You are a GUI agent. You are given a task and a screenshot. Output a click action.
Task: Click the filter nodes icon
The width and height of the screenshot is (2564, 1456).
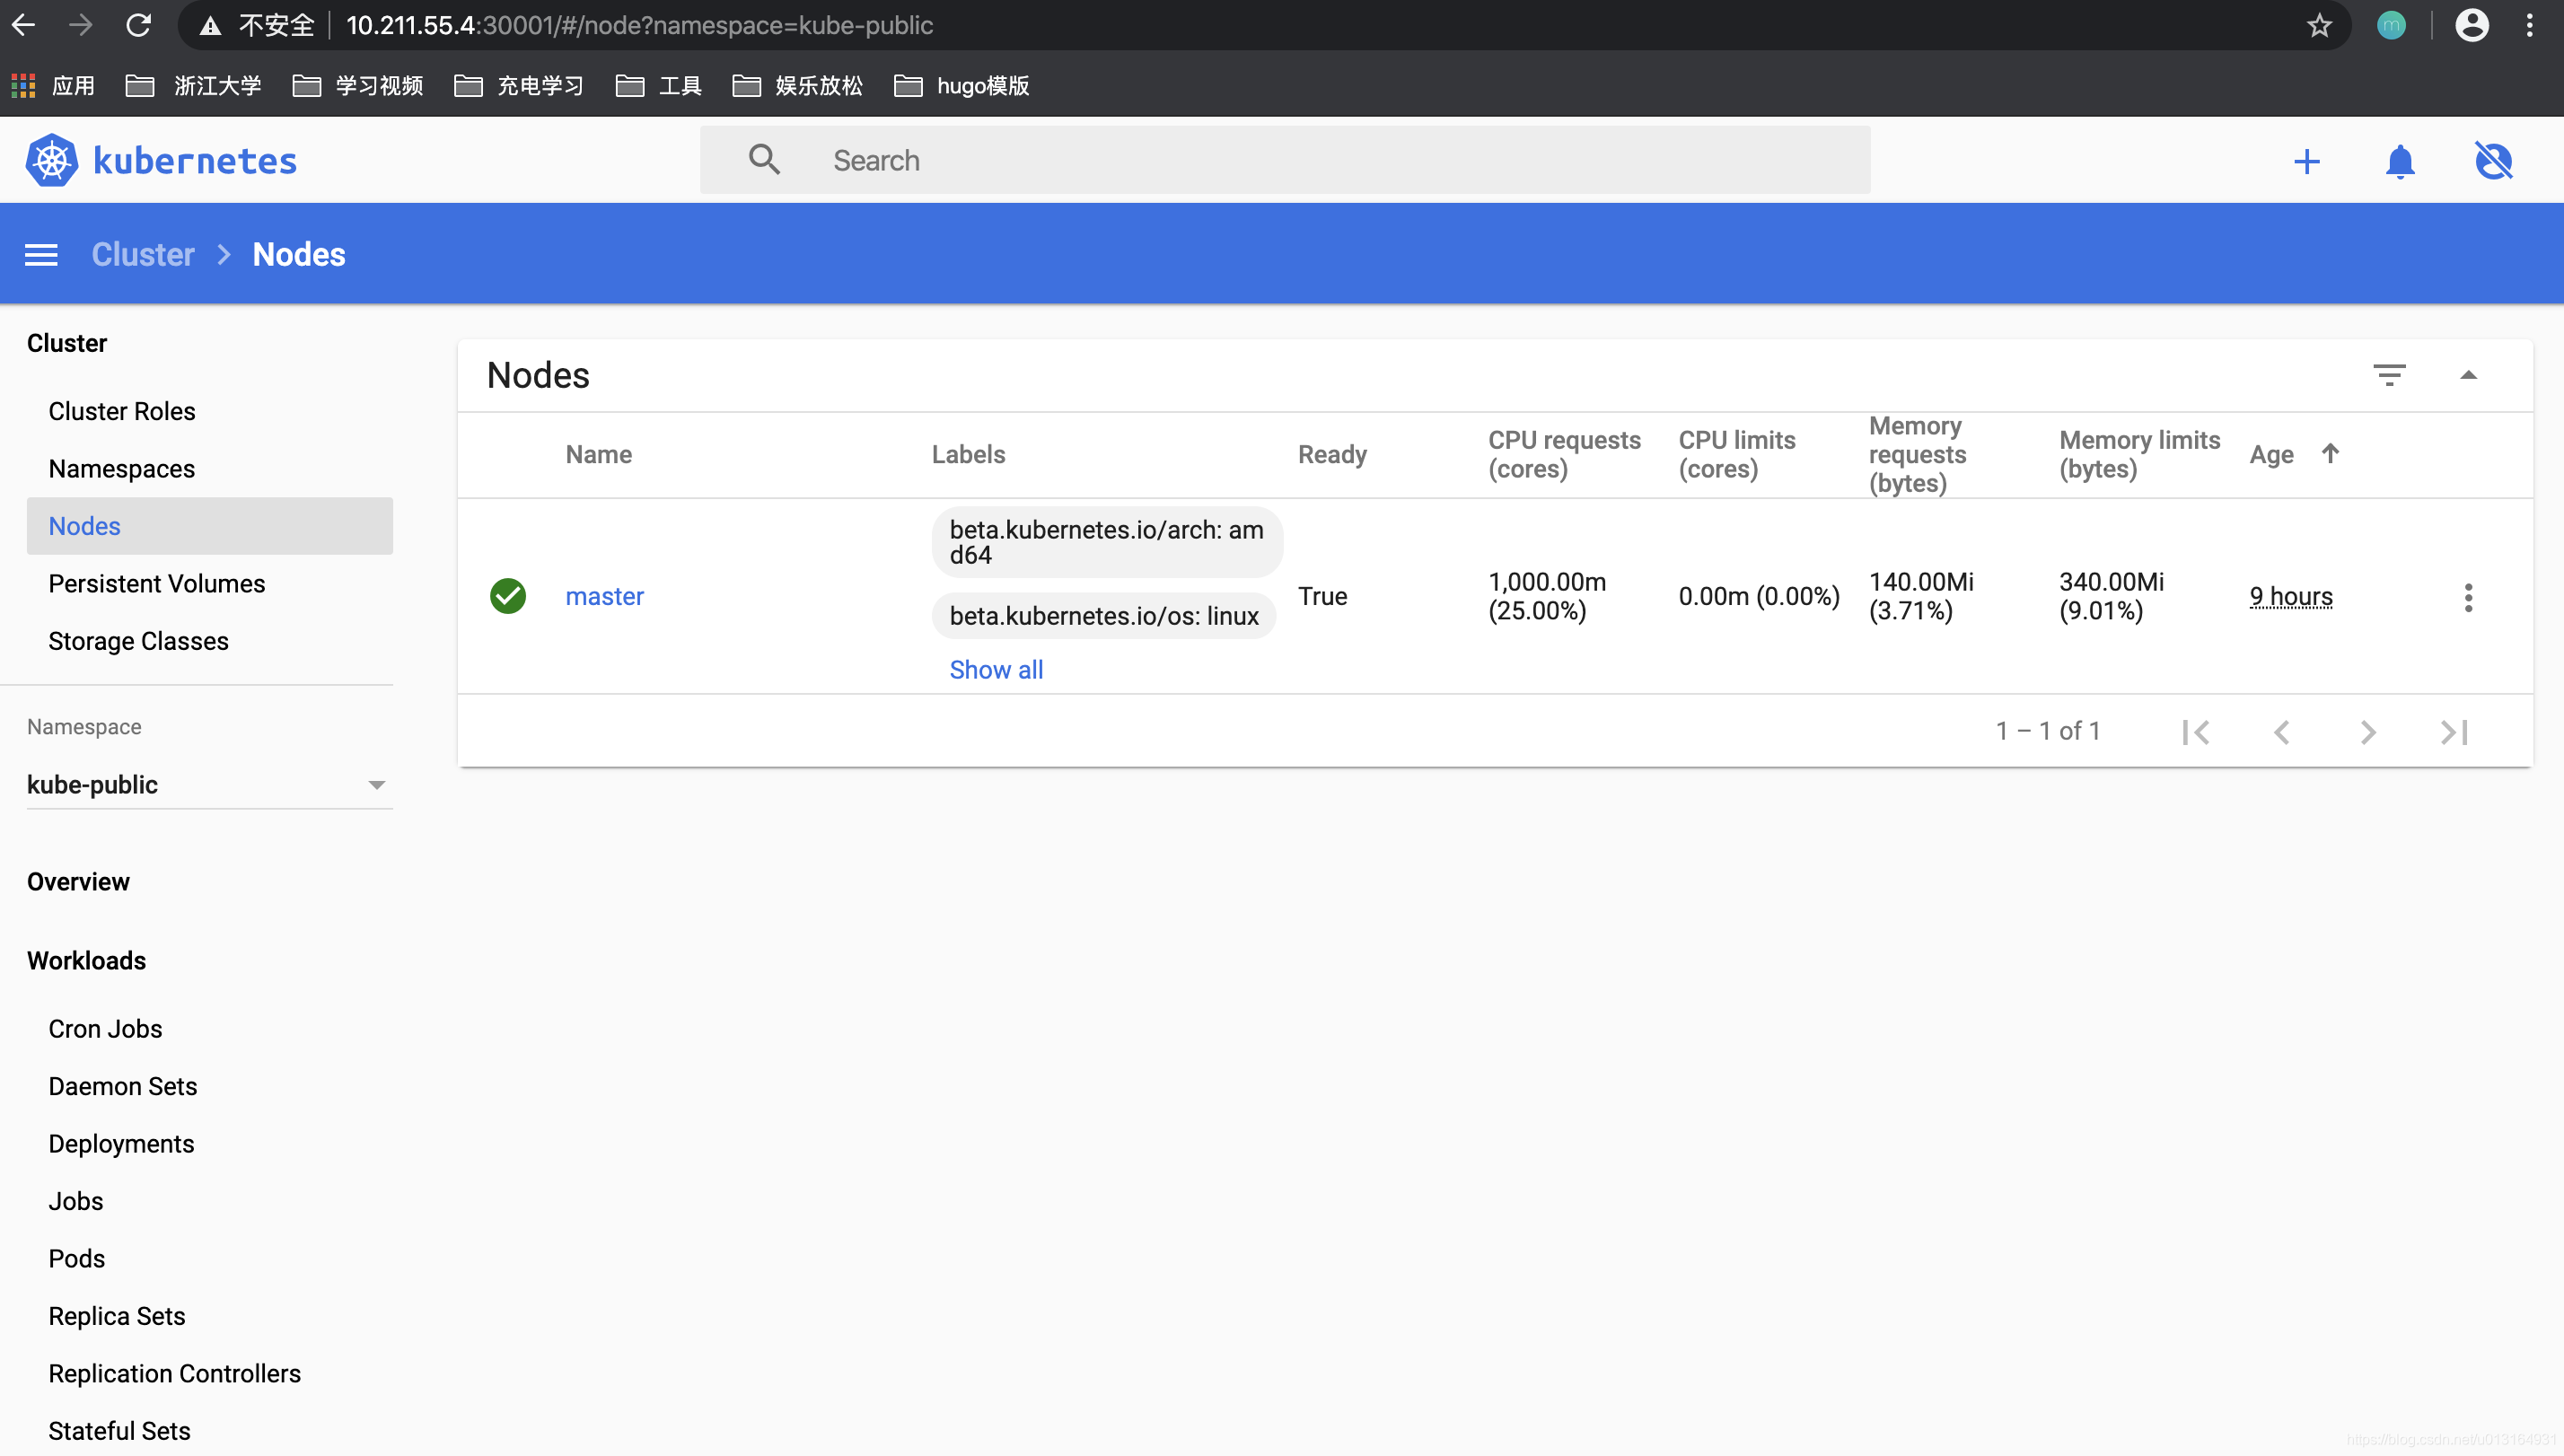[2389, 375]
